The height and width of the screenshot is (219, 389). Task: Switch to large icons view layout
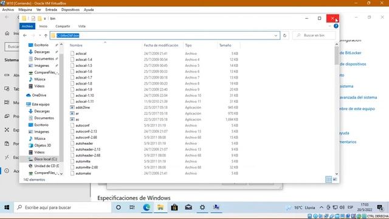(335, 179)
